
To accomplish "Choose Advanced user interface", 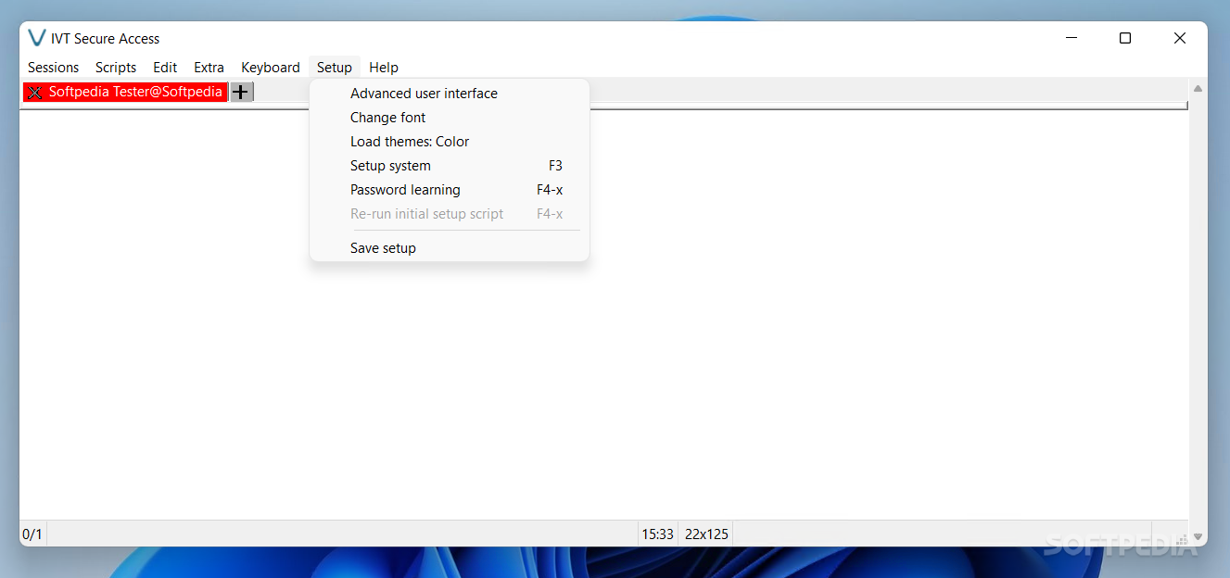I will (x=450, y=94).
